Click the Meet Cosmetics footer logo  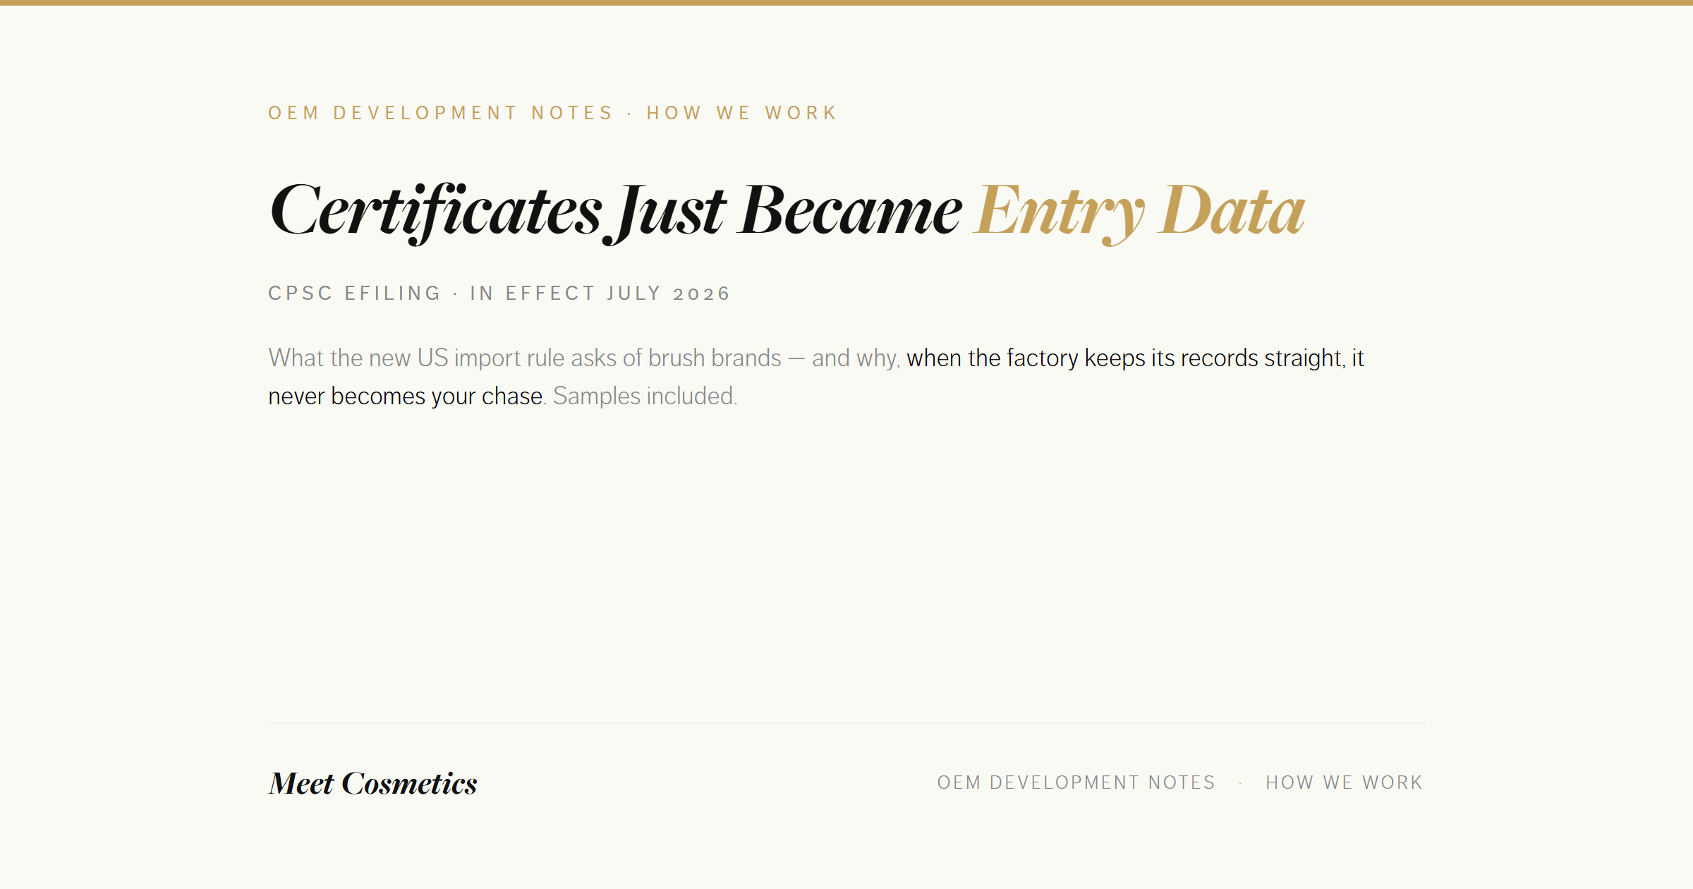click(372, 784)
